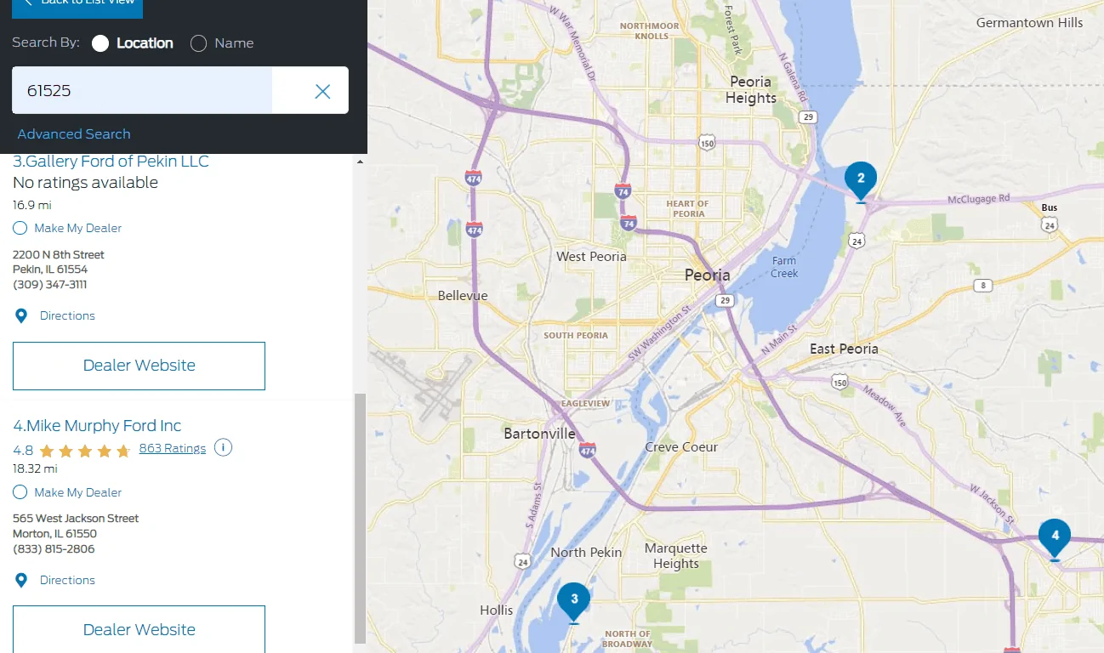Click the five-star rating for Mike Murphy Ford

[x=84, y=450]
